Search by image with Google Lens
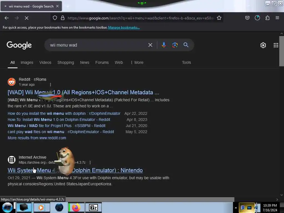Viewport: 284px width, 213px height. (175, 45)
